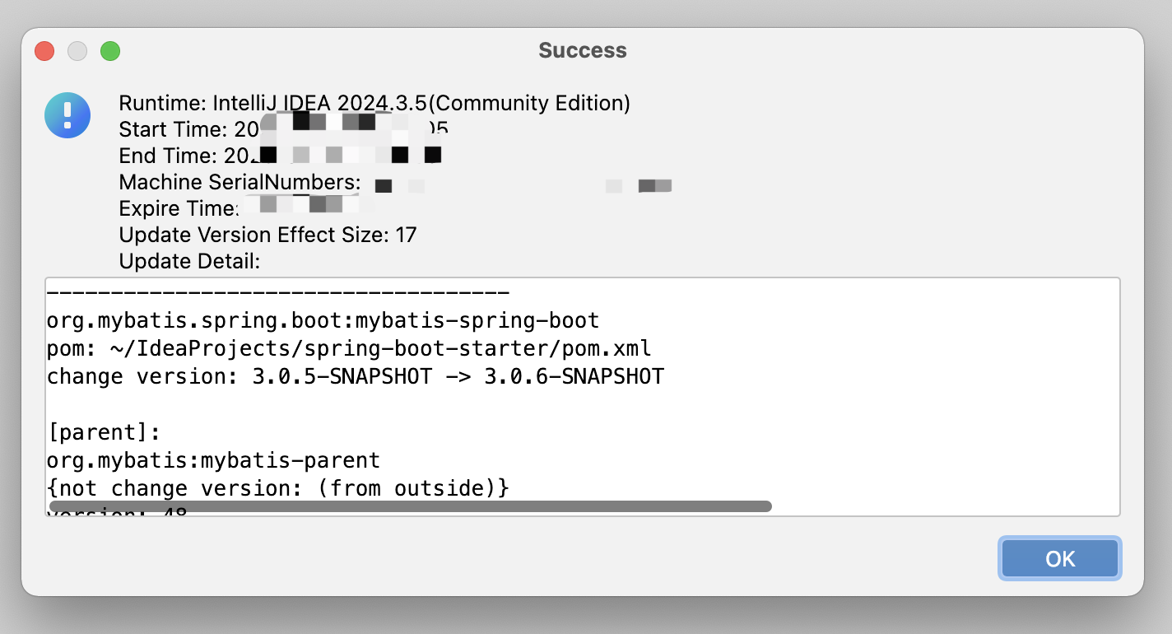This screenshot has height=634, width=1172.
Task: Click the 'Update Detail:' label
Action: click(190, 261)
